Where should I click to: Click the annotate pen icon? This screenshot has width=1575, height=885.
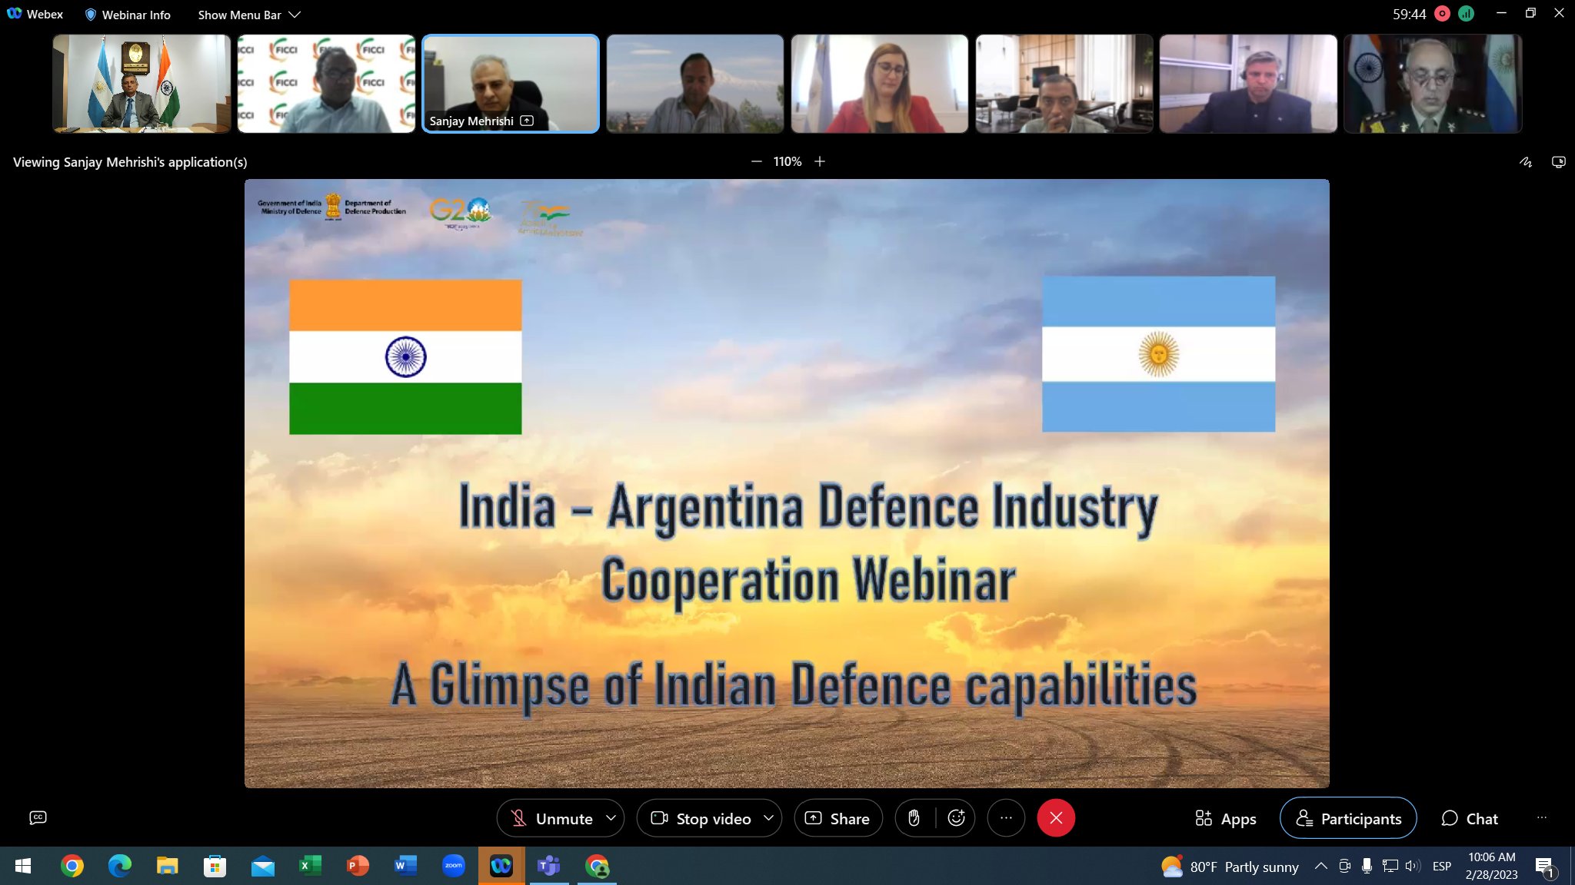1526,162
